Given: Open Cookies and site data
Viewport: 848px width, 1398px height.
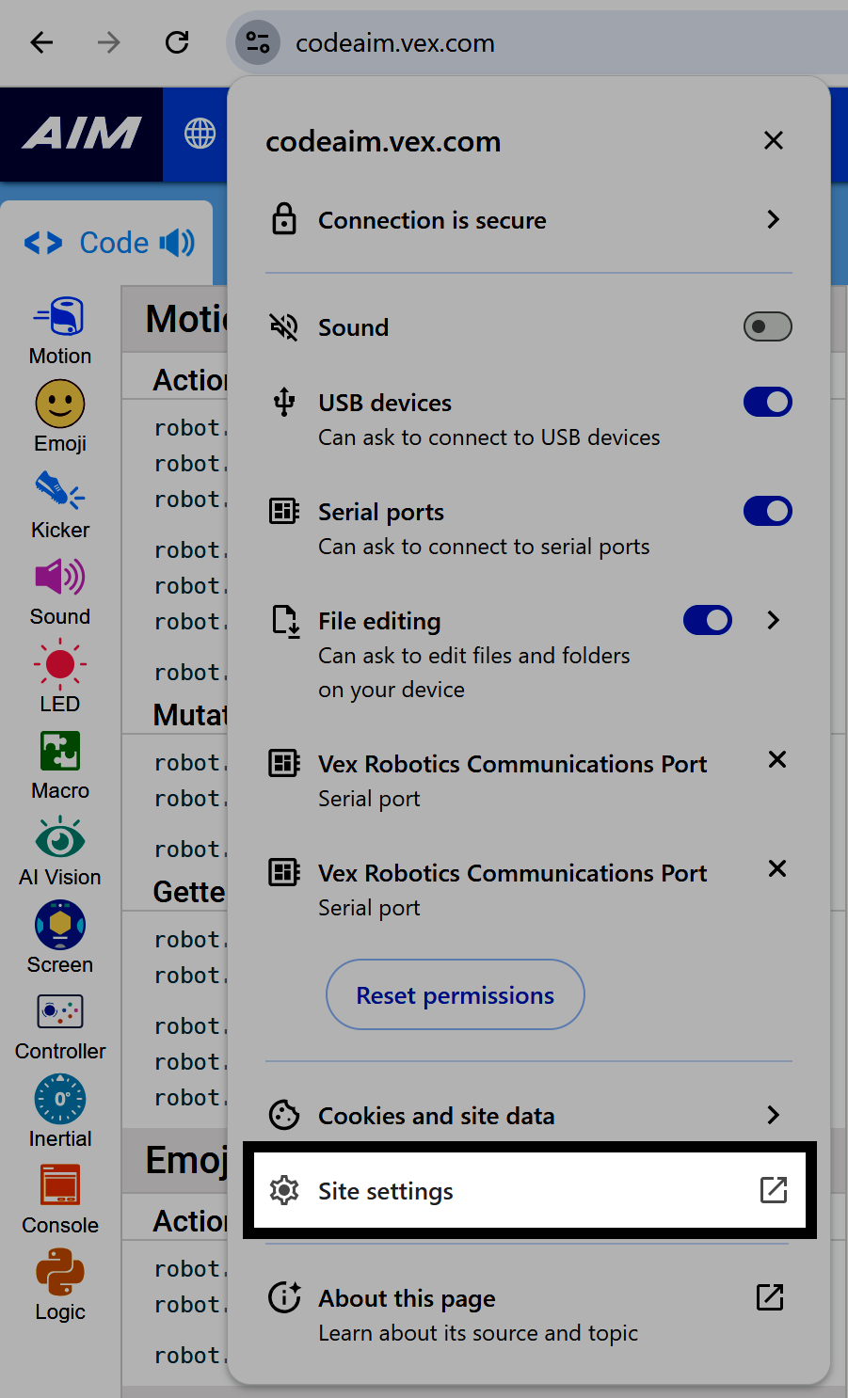Looking at the screenshot, I should 529,1115.
